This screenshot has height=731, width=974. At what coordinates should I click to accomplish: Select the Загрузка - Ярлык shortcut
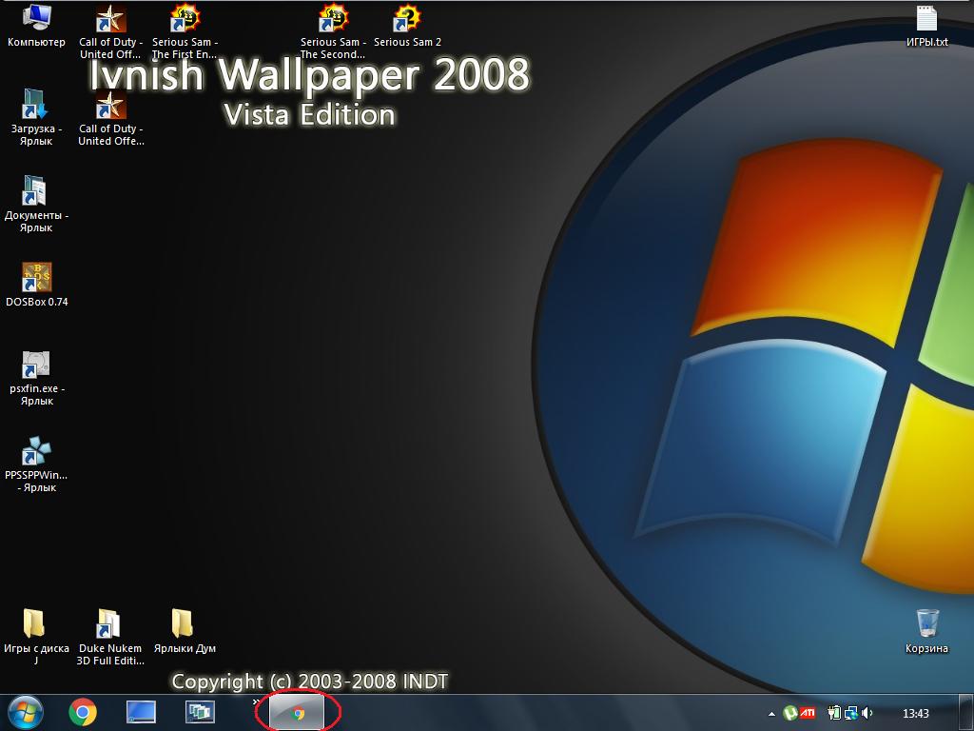(36, 117)
